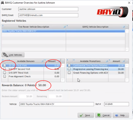Check Progressive Leasing Financing promotion
This screenshot has height=120, width=133.
click(x=69, y=69)
